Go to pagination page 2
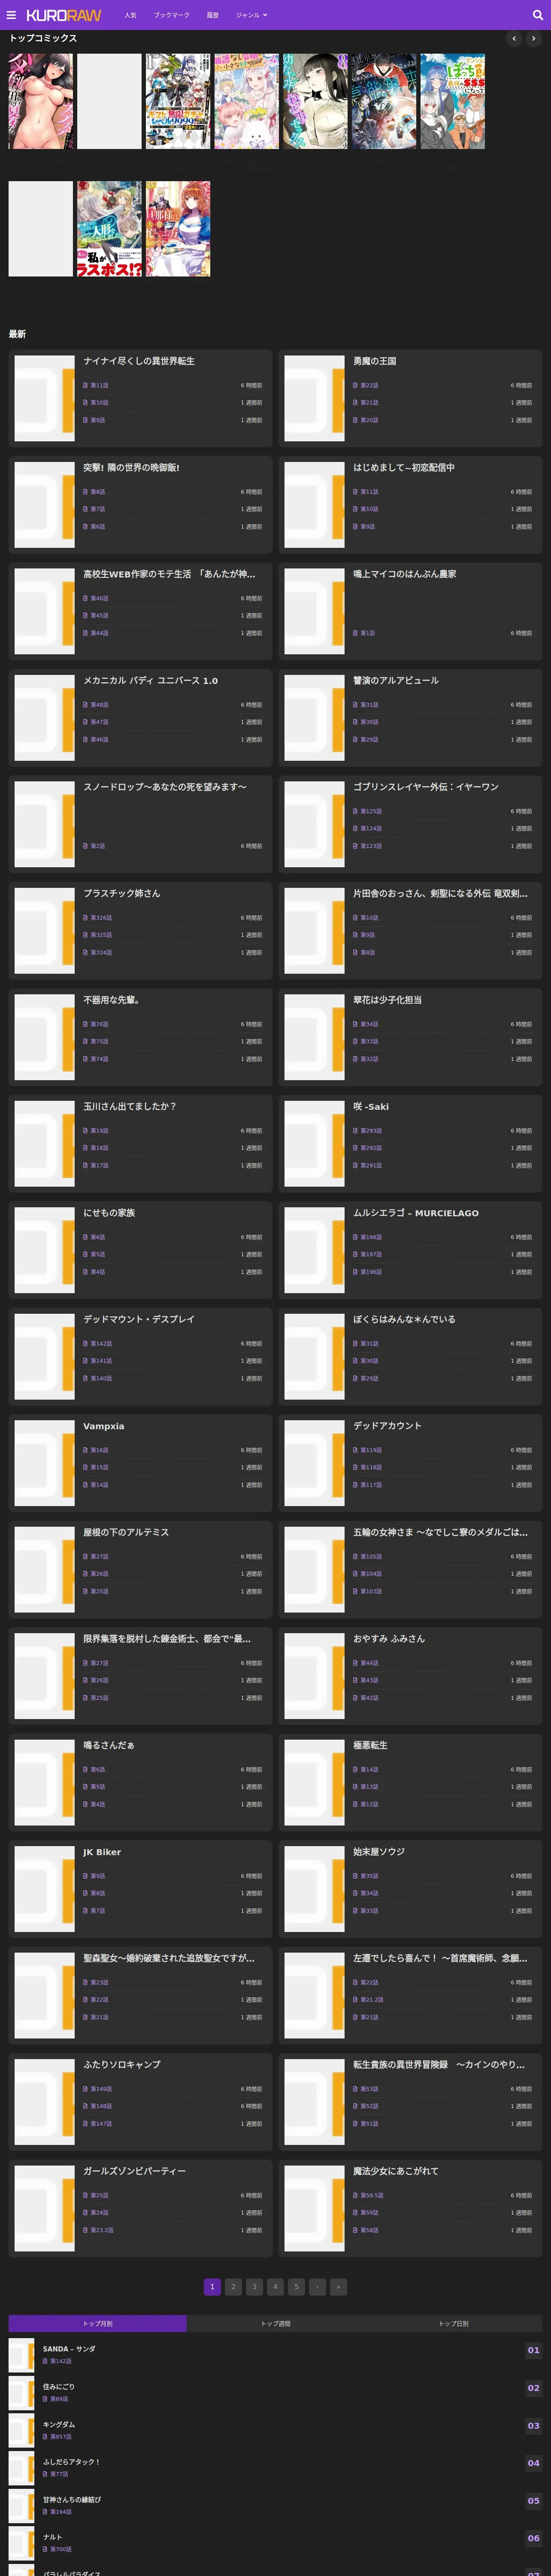Screen dimensions: 551x2576 pos(233,2286)
